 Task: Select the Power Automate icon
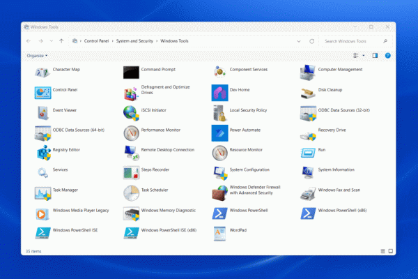pyautogui.click(x=220, y=131)
